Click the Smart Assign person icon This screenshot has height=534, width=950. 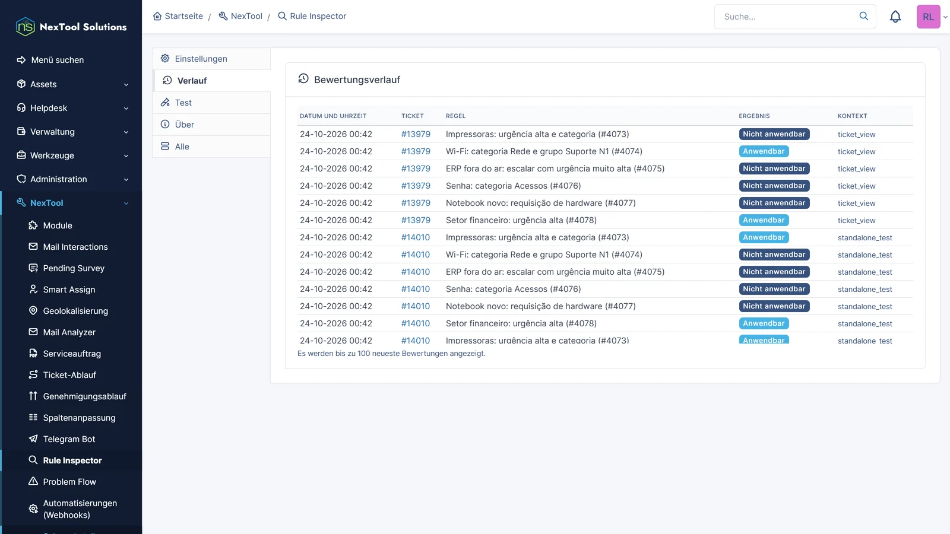tap(33, 290)
